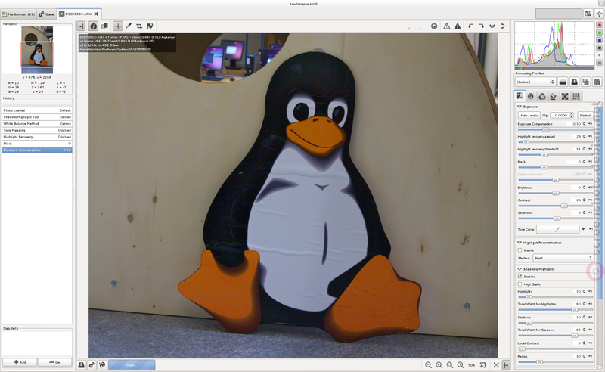Edit image in external editor
Viewport: 605px width, 372px height.
103,364
